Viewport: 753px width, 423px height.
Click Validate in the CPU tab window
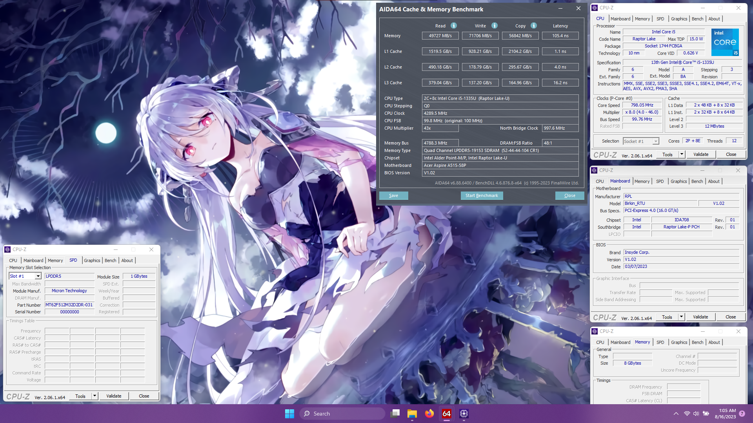tap(701, 154)
